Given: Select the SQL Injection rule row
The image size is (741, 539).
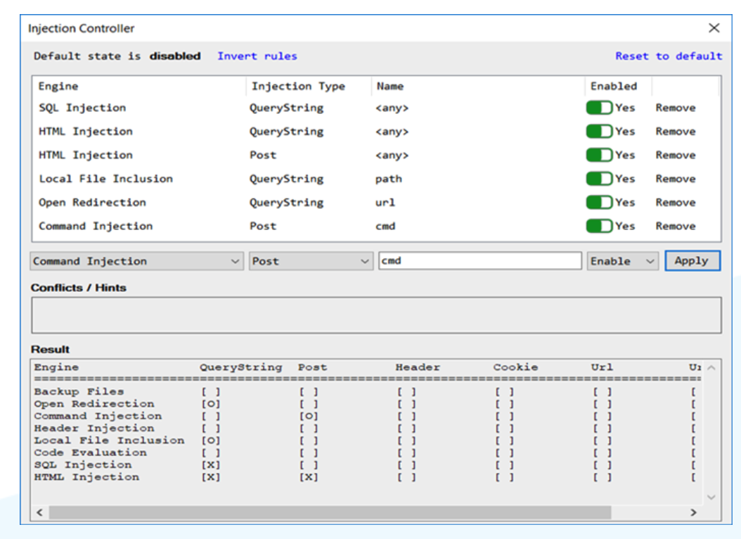Looking at the screenshot, I should (376, 108).
